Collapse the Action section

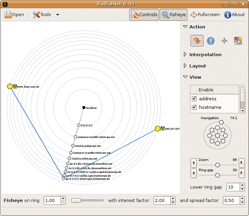pyautogui.click(x=185, y=27)
